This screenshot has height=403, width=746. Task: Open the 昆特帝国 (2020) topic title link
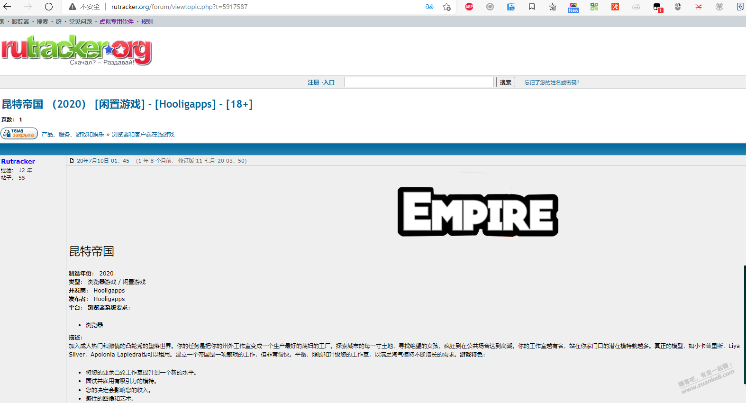point(127,104)
